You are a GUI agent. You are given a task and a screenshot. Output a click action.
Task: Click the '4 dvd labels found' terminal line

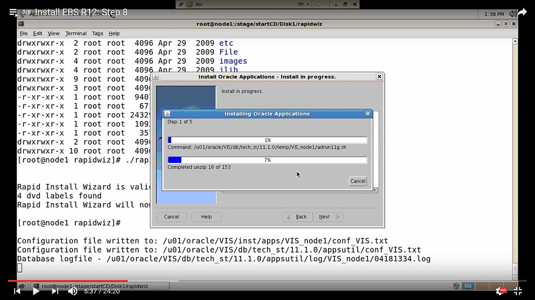pyautogui.click(x=60, y=196)
